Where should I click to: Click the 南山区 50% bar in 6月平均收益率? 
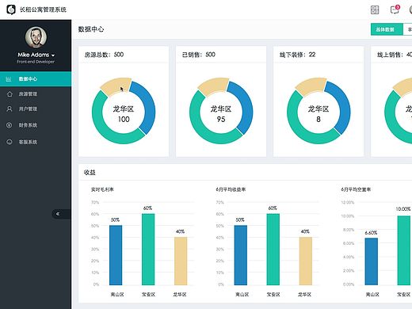click(241, 255)
